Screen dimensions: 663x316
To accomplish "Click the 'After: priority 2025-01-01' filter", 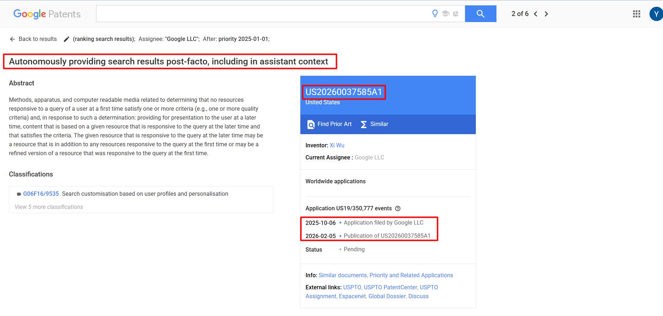I will [x=236, y=39].
